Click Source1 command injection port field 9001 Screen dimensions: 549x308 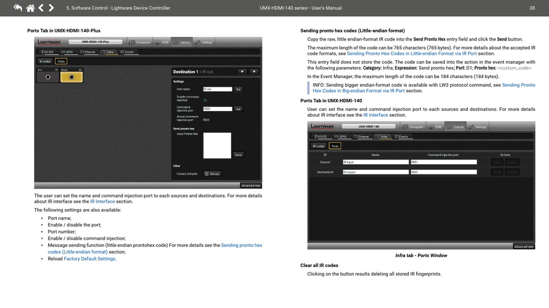(444, 162)
